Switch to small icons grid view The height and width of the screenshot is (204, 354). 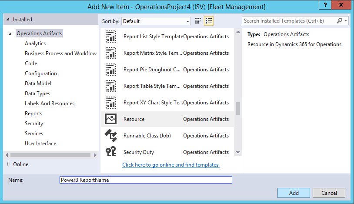[x=198, y=21]
